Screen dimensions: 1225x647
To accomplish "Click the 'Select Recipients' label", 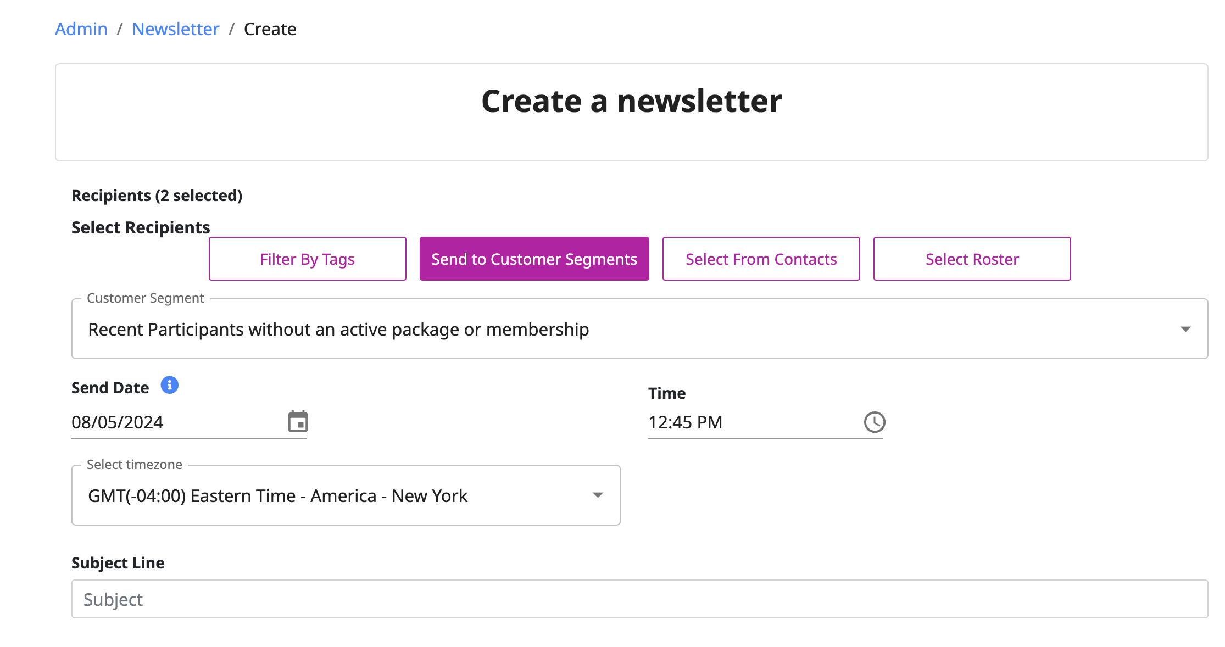I will pos(141,227).
